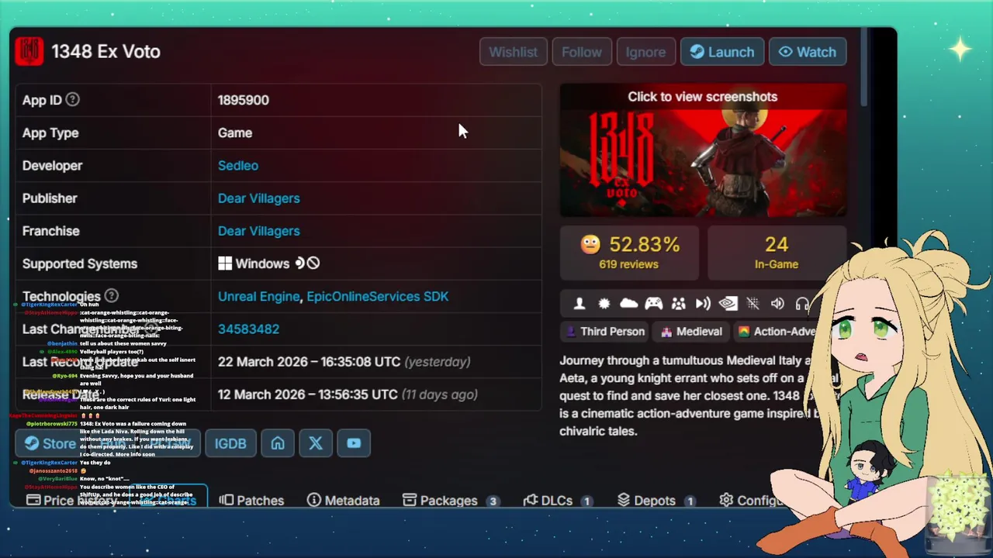Image resolution: width=993 pixels, height=558 pixels.
Task: Switch to the Packages tab
Action: click(450, 500)
